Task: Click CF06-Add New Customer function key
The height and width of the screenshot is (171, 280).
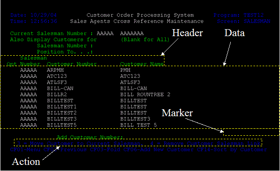Action: point(159,149)
